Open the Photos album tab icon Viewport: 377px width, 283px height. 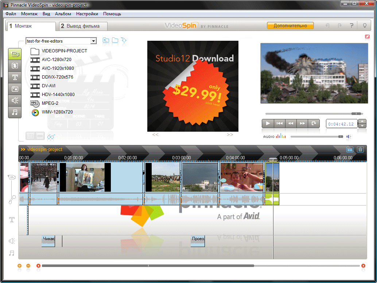(x=15, y=89)
